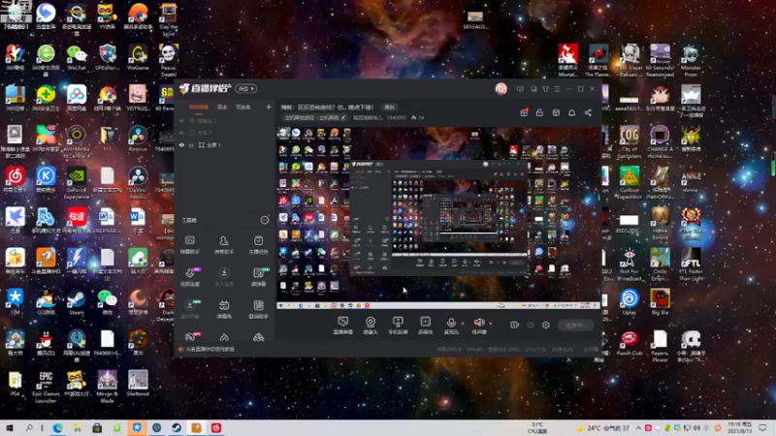Expand the microphone options arrow
The height and width of the screenshot is (436, 776).
(x=463, y=324)
